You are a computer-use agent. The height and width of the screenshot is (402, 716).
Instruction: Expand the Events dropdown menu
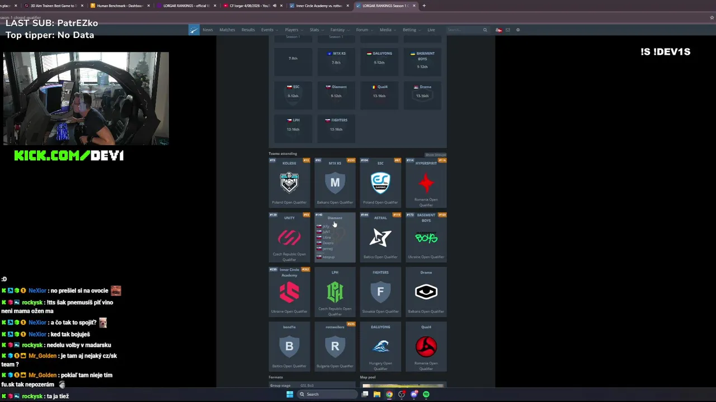268,30
